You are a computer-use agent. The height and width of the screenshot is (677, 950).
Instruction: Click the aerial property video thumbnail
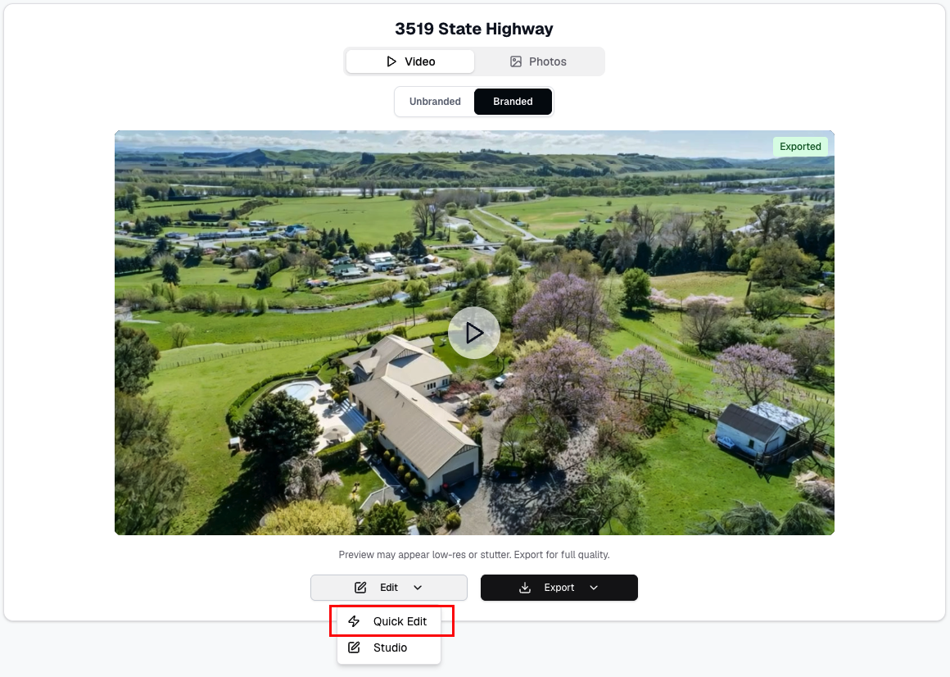[474, 333]
